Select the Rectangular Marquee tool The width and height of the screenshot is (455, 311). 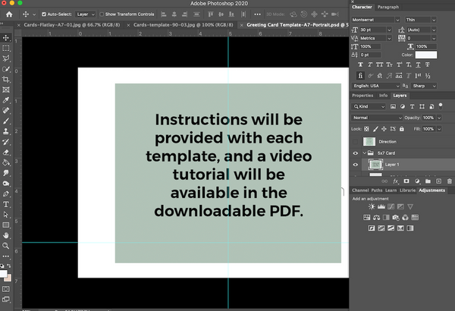pyautogui.click(x=6, y=49)
